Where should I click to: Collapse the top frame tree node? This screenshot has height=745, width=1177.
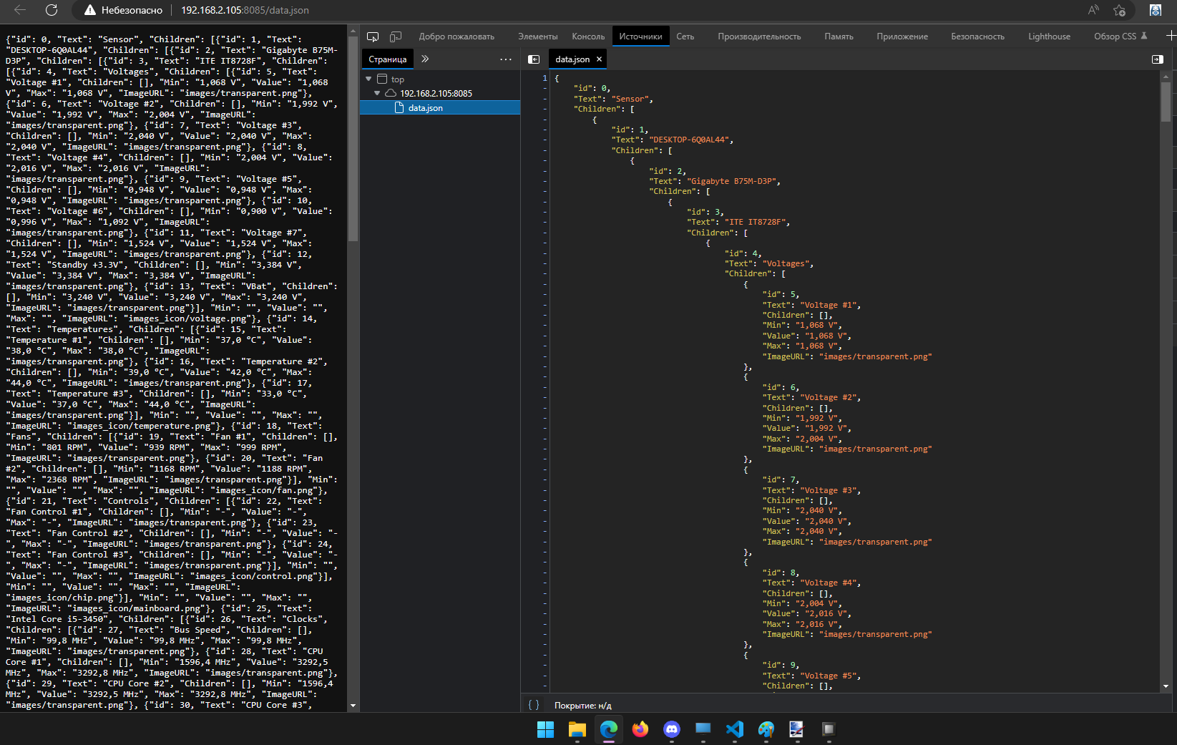tap(368, 79)
